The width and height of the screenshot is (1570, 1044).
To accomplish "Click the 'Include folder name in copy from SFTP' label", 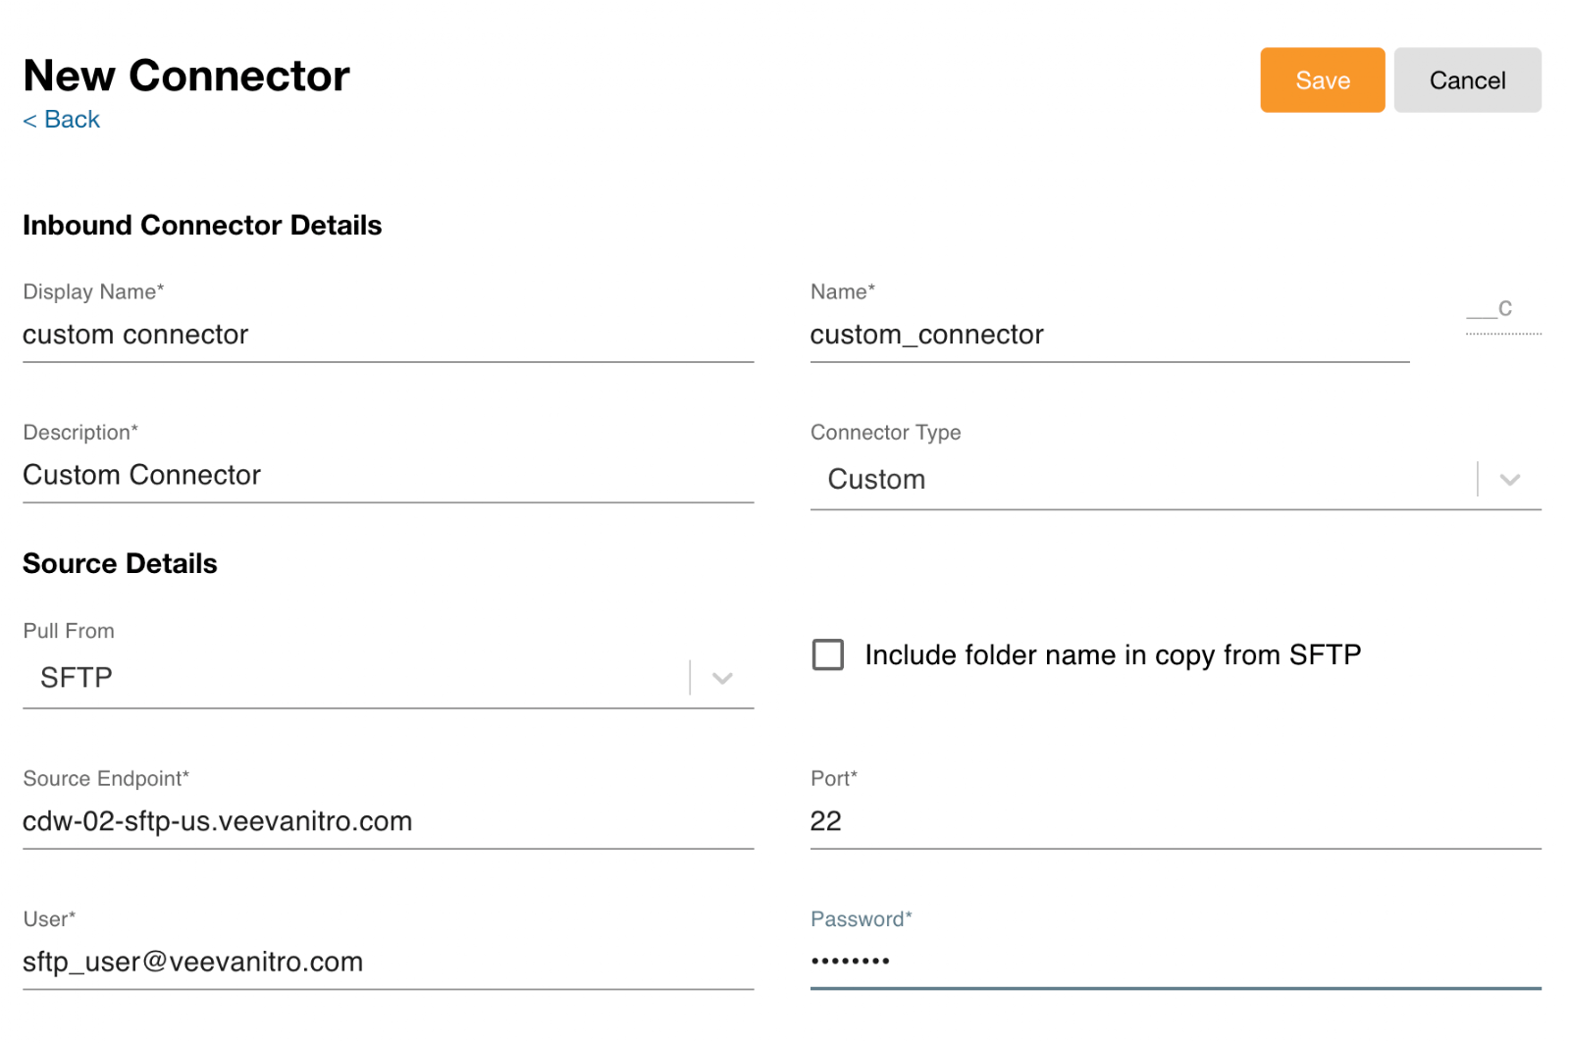I will [1112, 654].
